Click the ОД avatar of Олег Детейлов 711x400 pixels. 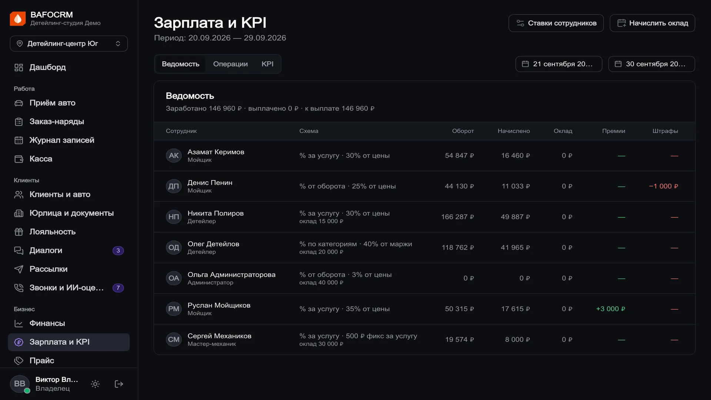click(x=174, y=248)
